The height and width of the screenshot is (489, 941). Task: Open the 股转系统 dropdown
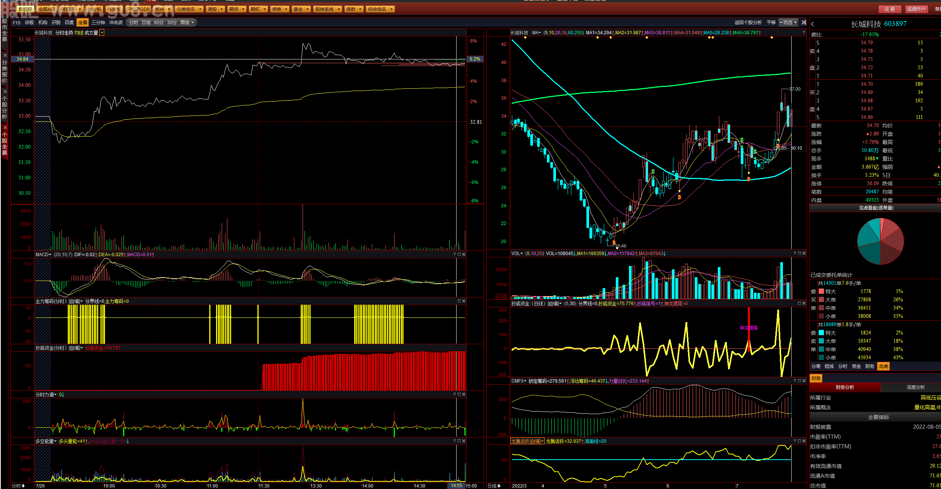coord(328,9)
